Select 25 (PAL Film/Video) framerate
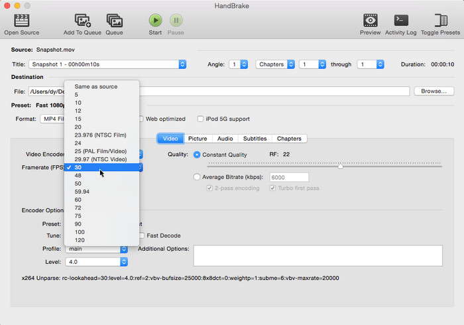464x325 pixels. (101, 151)
